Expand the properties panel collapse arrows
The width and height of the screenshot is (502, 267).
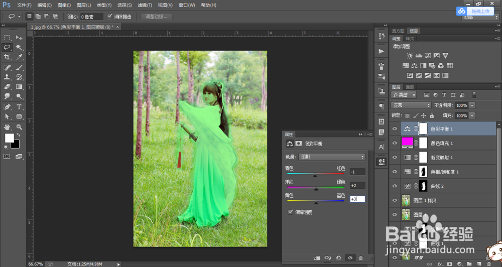point(361,134)
